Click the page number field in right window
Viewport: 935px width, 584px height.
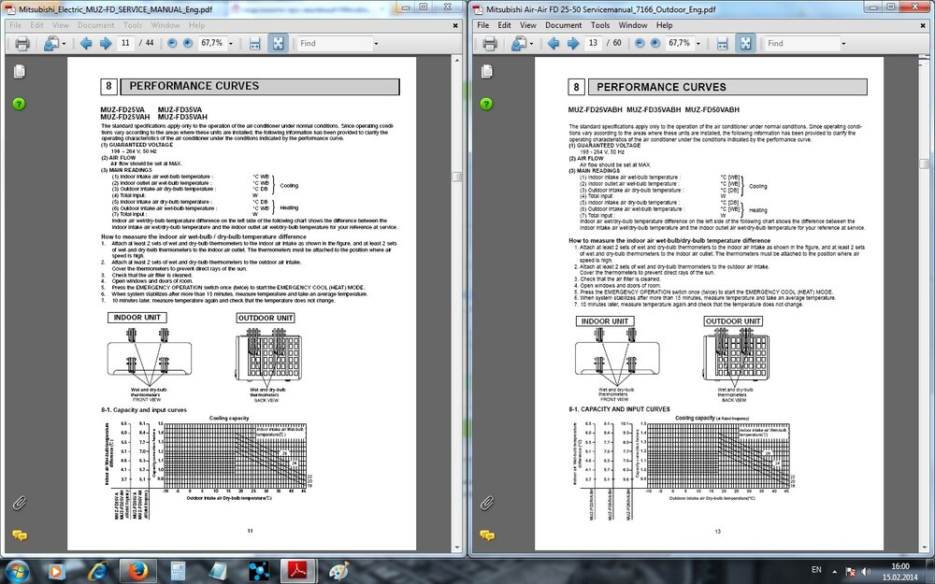coord(593,43)
